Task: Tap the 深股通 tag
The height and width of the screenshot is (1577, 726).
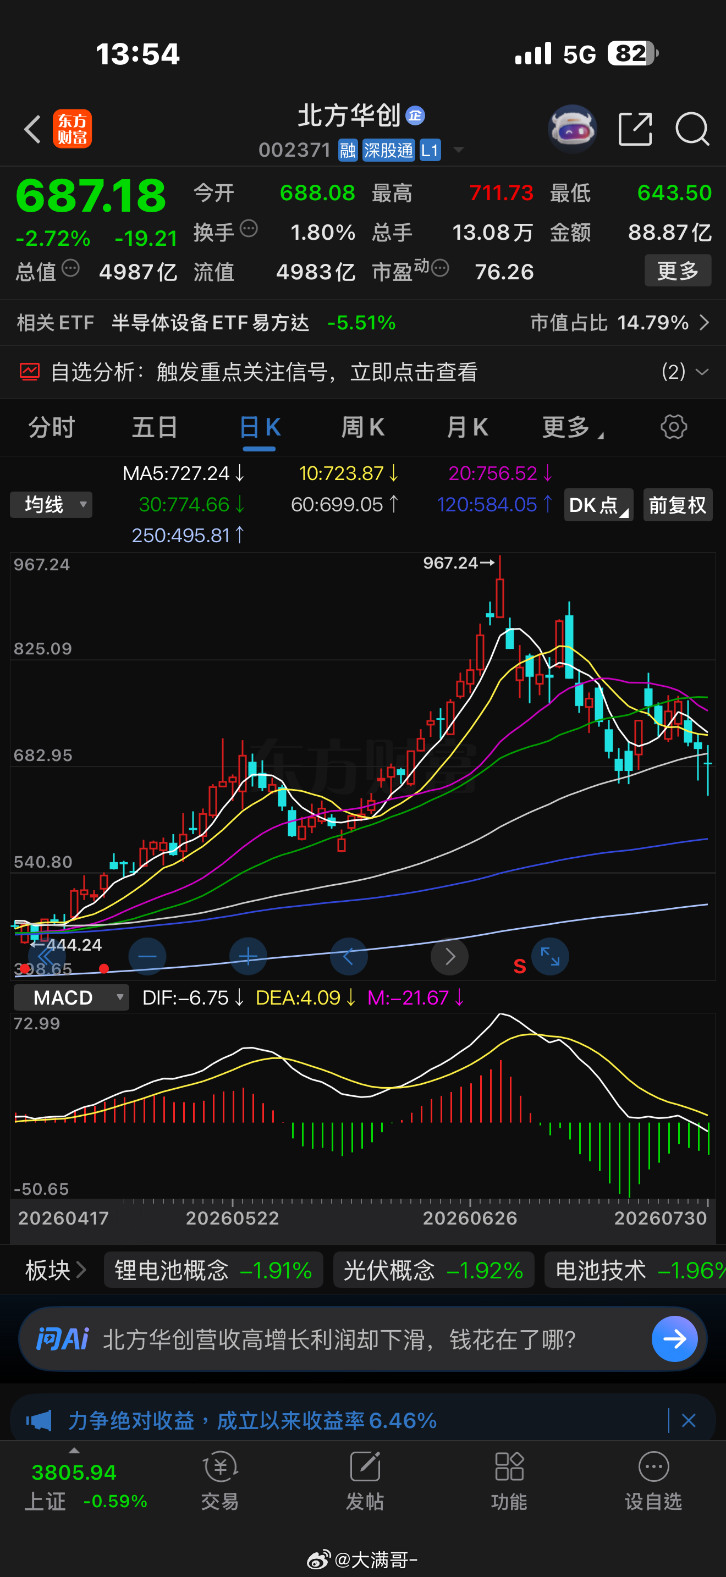Action: coord(389,150)
